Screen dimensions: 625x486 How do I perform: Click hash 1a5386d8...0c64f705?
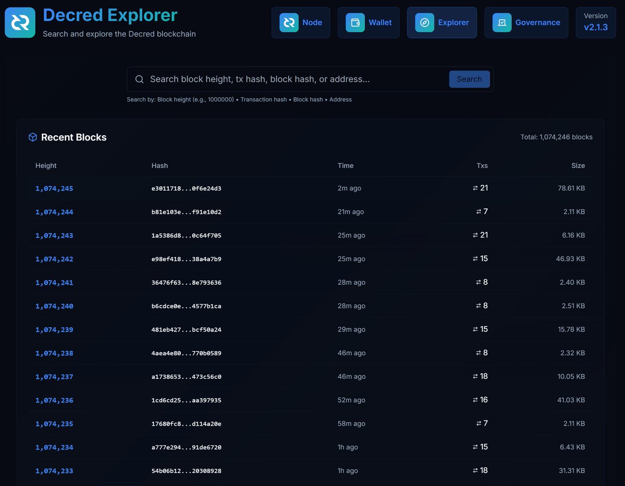coord(186,236)
